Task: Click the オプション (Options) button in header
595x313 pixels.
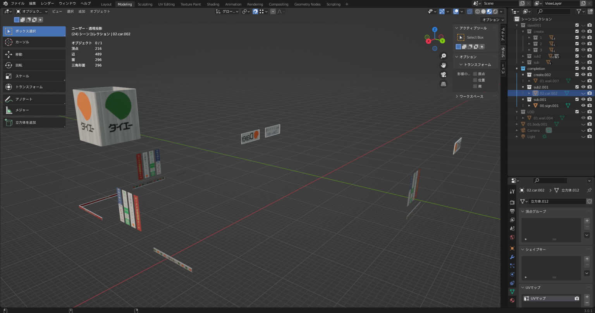Action: 492,20
